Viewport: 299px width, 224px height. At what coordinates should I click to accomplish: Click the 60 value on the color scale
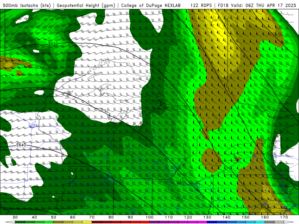(x=73, y=217)
